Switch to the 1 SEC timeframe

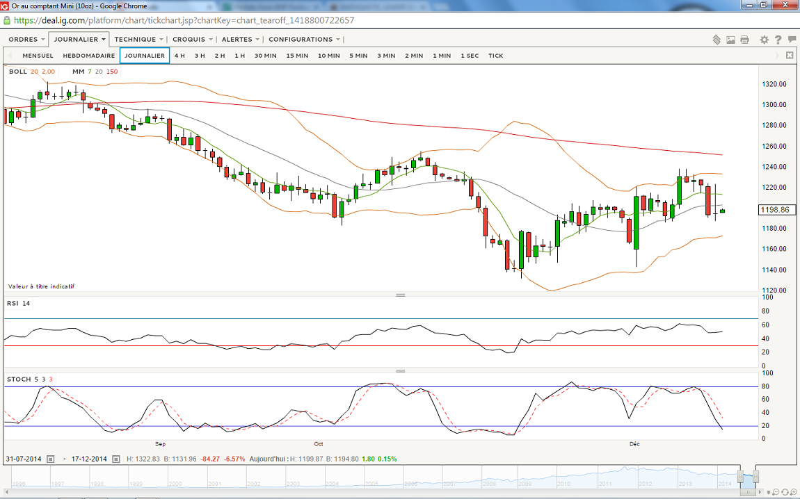point(470,56)
